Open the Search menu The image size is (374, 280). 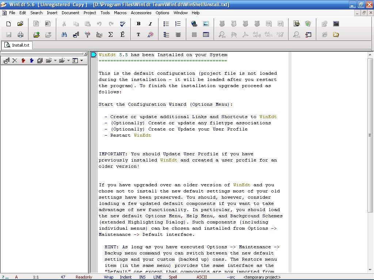(x=36, y=13)
